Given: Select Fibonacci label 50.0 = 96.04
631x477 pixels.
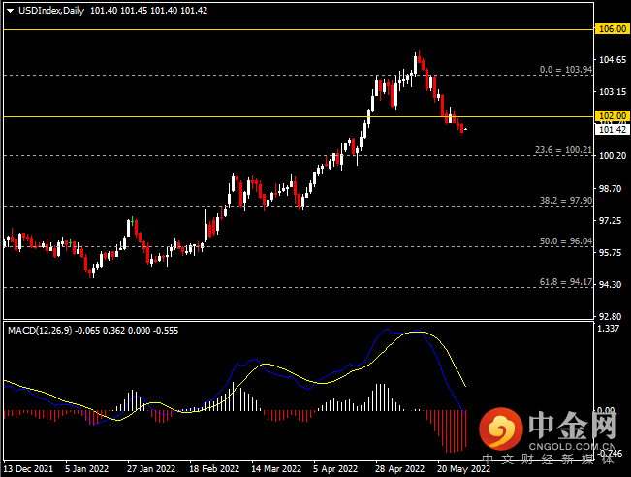Looking at the screenshot, I should tap(566, 241).
